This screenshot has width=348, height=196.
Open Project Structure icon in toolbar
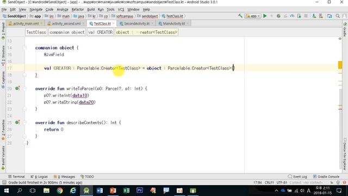click(x=330, y=16)
